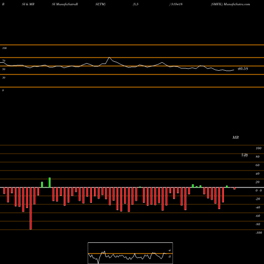Click the 513418 code in header

click(176, 4)
